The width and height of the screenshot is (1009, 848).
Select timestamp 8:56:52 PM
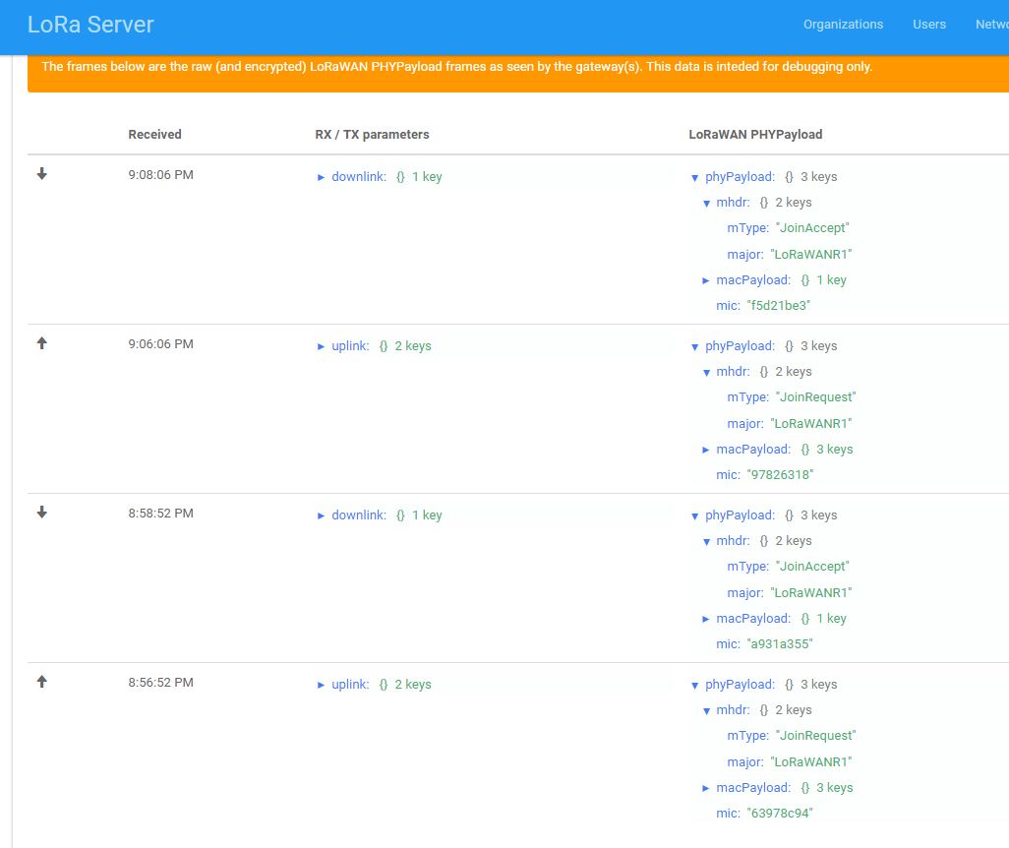coord(161,683)
